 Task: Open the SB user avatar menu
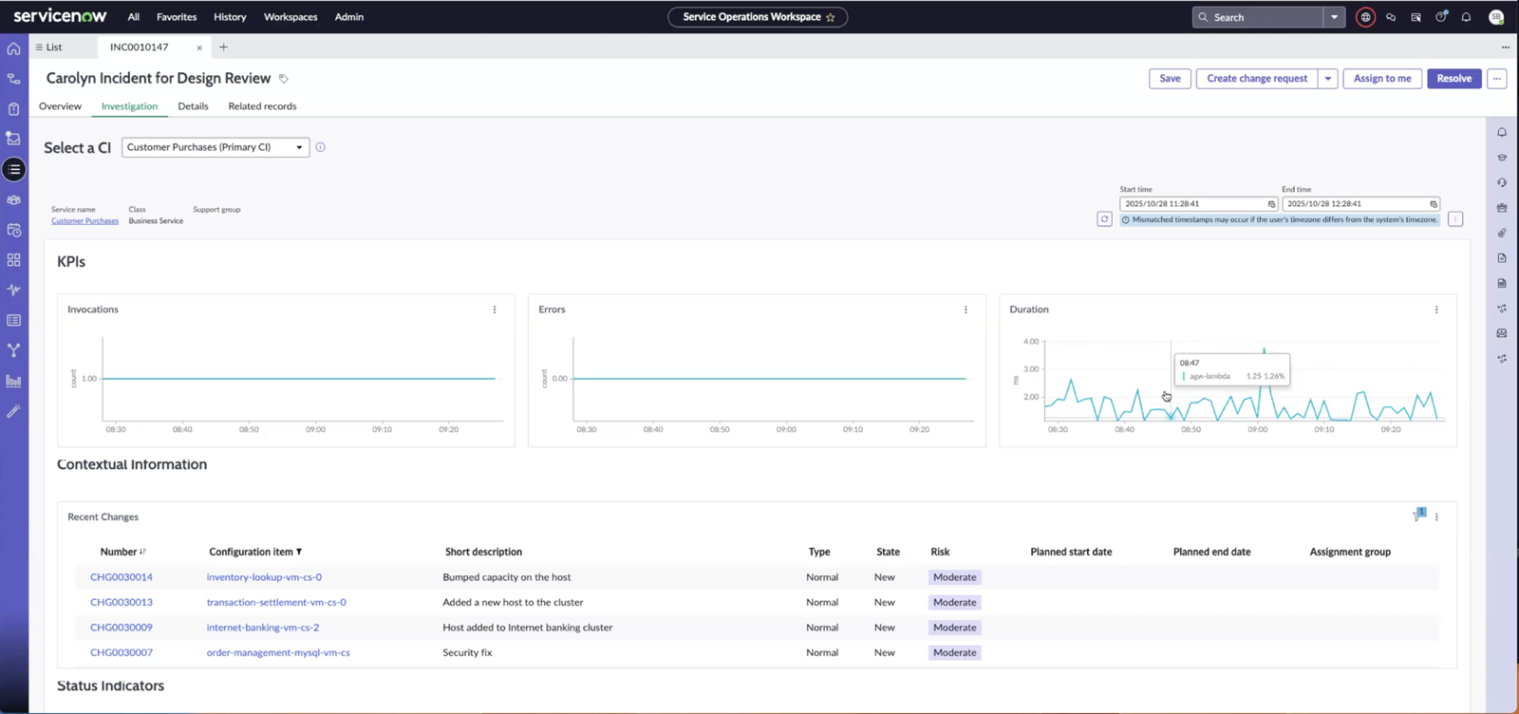click(1496, 17)
